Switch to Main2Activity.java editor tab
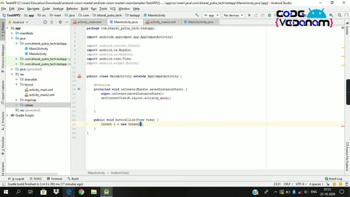Viewport: 350px width, 197px height. pyautogui.click(x=200, y=22)
